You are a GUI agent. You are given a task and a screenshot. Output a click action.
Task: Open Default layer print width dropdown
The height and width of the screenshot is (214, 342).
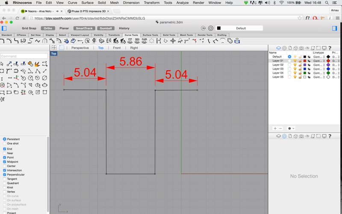point(336,57)
